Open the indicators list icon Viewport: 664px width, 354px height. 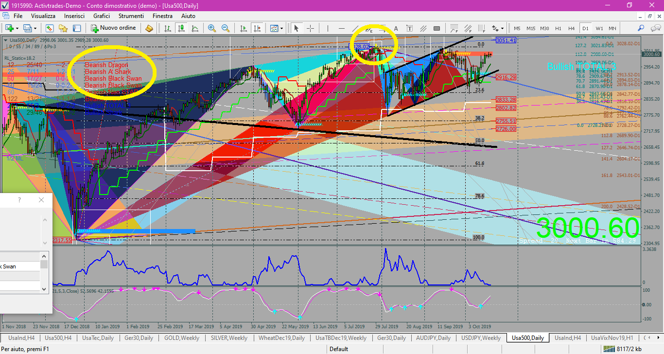273,28
